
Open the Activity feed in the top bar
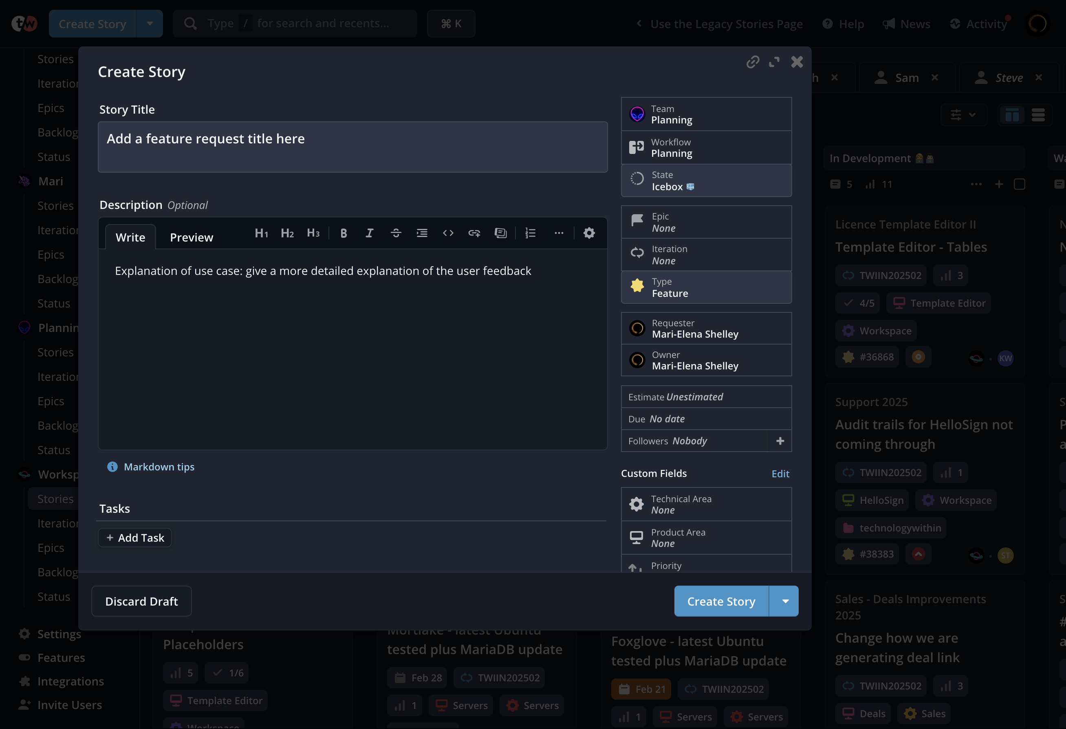coord(978,23)
